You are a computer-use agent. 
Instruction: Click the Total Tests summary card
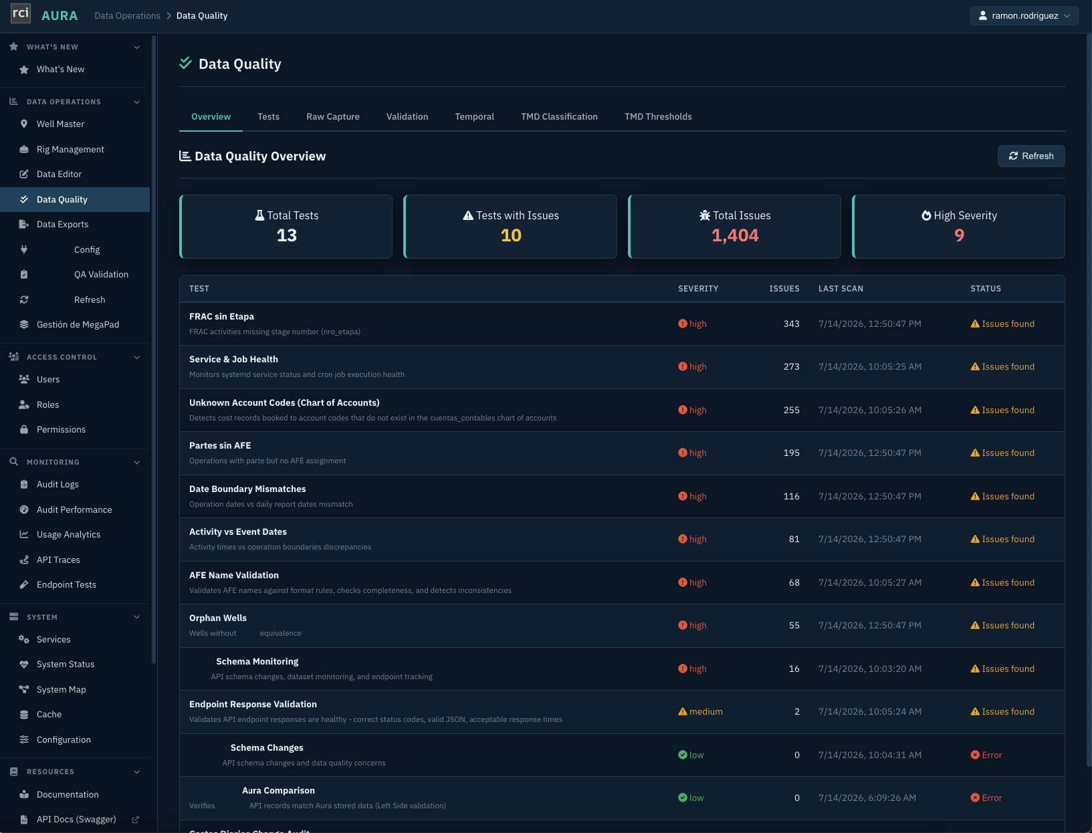tap(286, 226)
